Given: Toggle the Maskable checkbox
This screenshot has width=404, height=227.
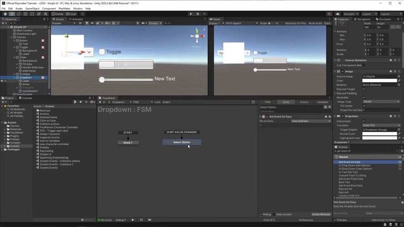Looking at the screenshot, I should tap(364, 97).
